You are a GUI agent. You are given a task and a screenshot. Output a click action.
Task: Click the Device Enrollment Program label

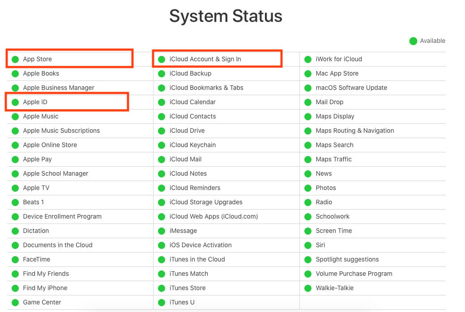pos(62,217)
